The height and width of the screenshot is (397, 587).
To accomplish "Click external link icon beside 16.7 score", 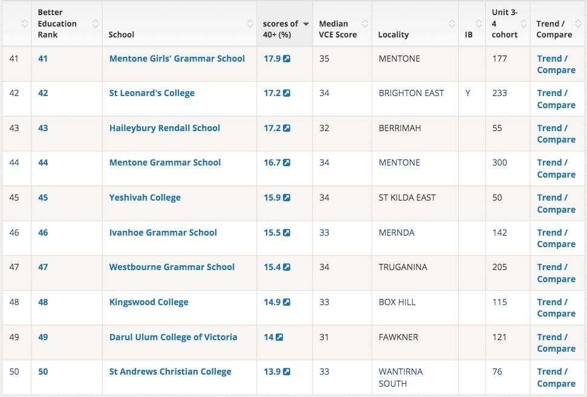I will click(287, 163).
